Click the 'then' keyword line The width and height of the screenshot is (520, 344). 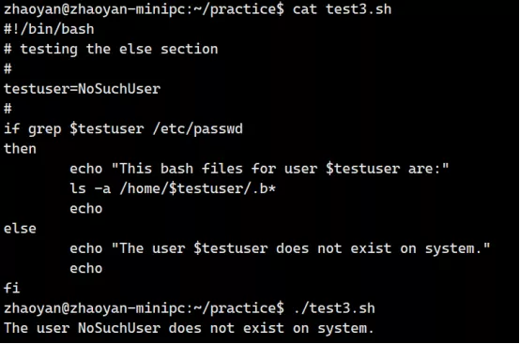tap(20, 149)
